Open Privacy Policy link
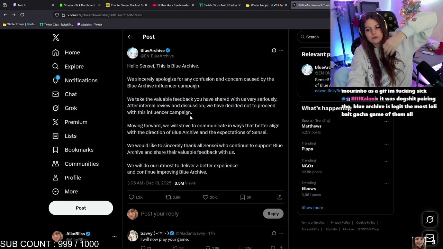The image size is (443, 249). 340,223
